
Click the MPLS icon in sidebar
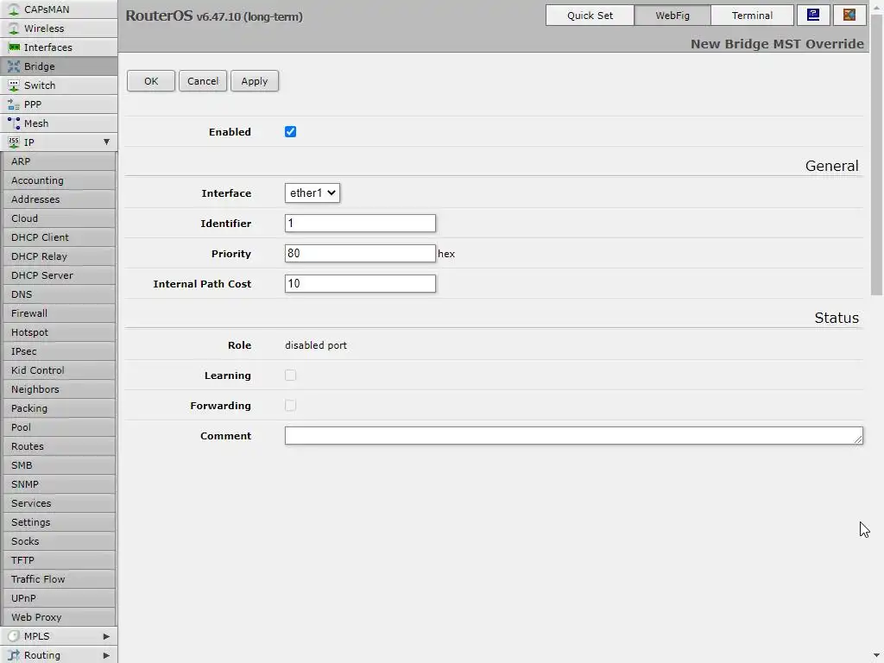click(x=14, y=636)
